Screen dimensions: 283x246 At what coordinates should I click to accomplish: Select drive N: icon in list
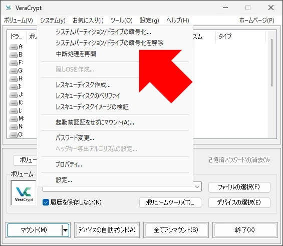[x=14, y=126]
